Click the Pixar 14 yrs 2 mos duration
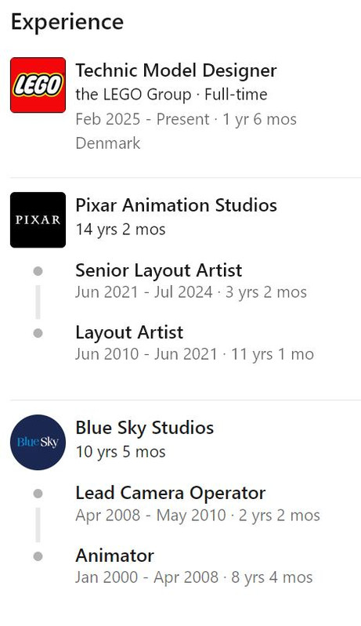Viewport: 361px width, 626px height. click(x=121, y=230)
